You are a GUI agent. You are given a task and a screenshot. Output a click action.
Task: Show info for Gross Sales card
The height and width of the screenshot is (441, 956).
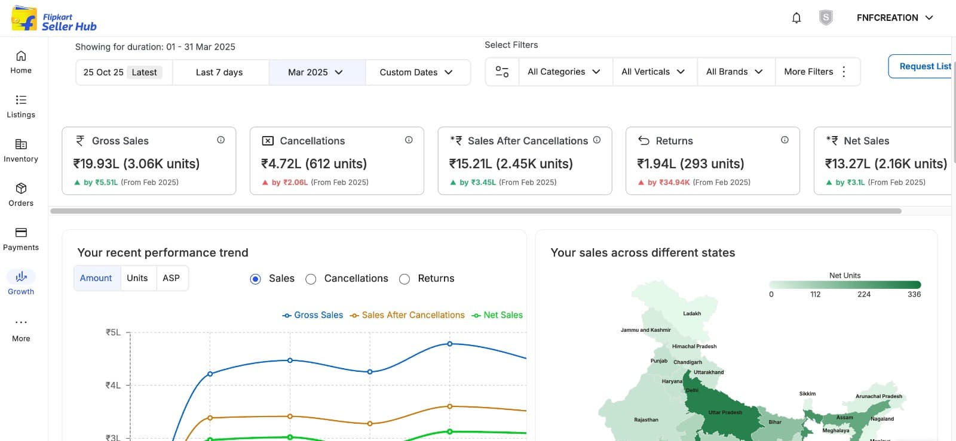pyautogui.click(x=220, y=140)
